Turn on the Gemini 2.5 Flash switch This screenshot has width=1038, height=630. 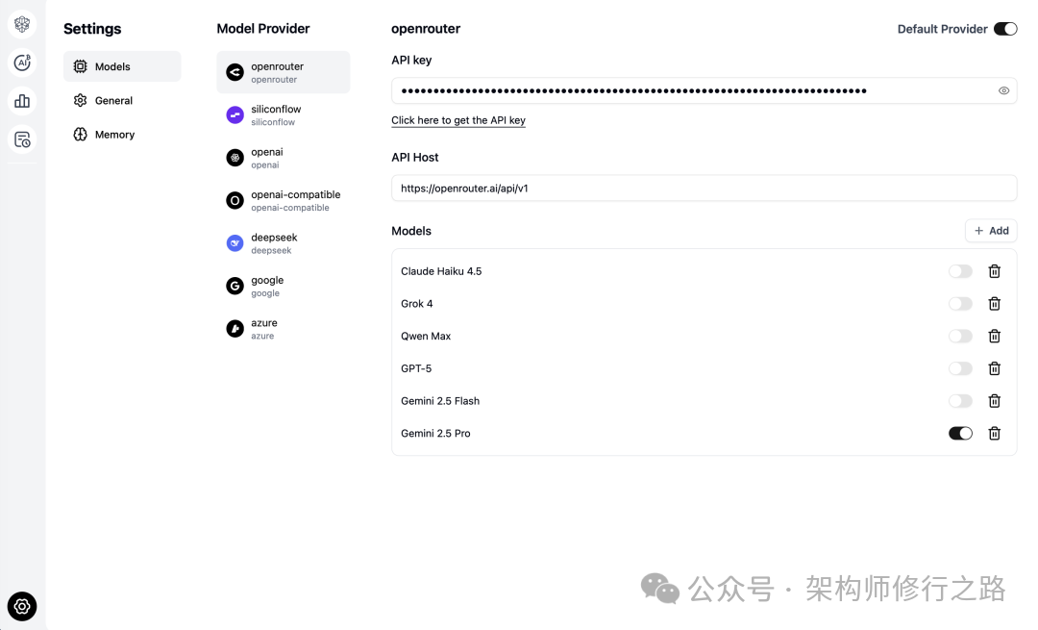pos(960,401)
